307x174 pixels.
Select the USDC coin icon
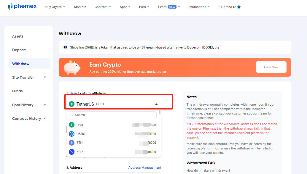point(71,134)
